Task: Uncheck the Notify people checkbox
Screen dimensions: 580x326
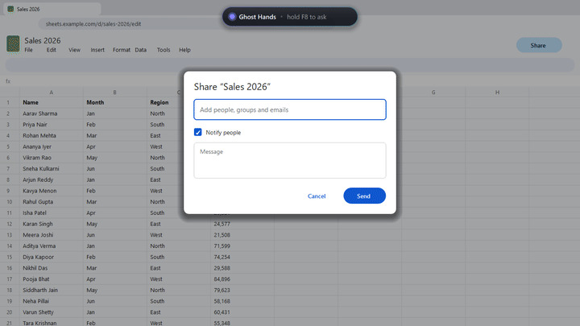Action: (198, 132)
